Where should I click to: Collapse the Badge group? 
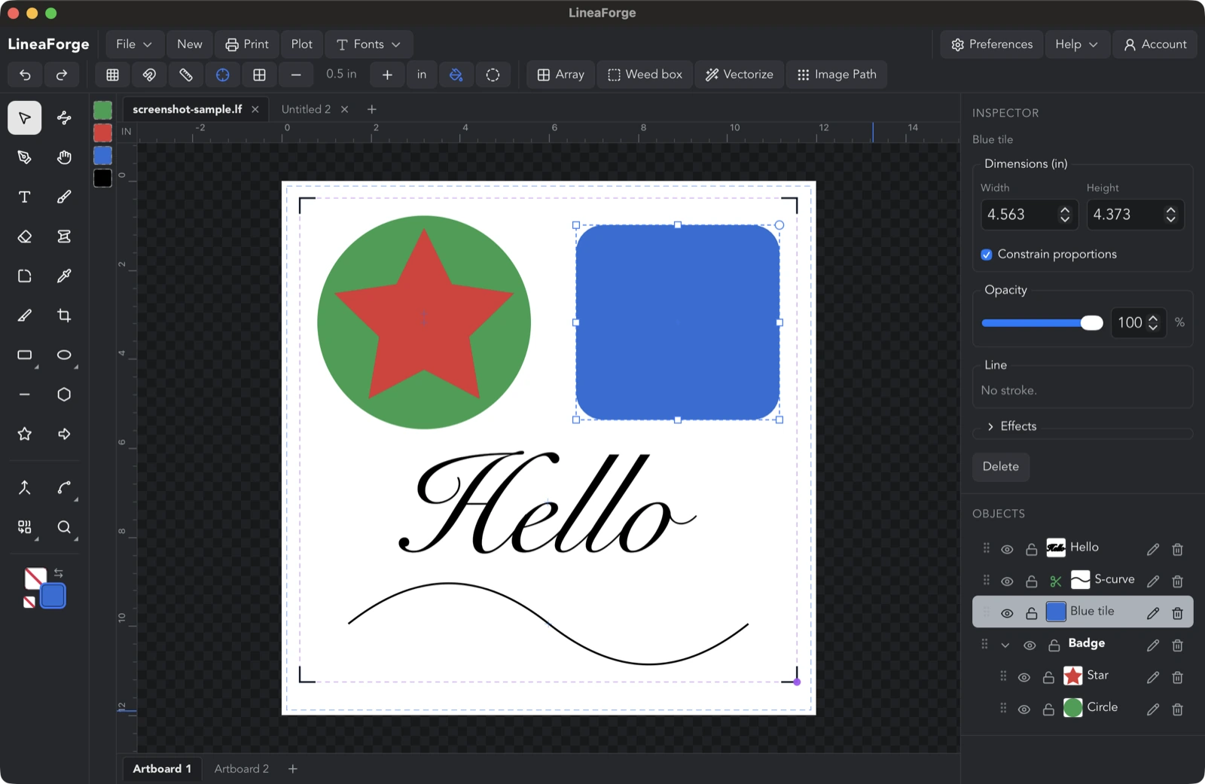pyautogui.click(x=1005, y=645)
